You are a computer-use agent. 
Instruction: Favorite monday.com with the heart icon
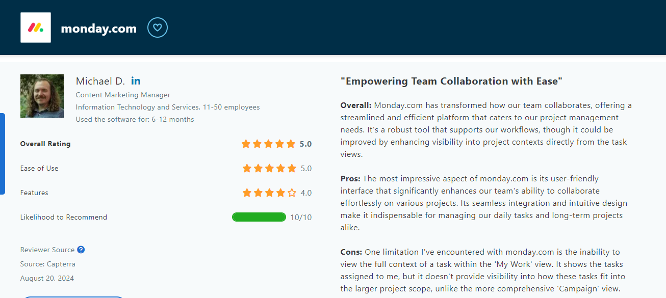[x=158, y=28]
